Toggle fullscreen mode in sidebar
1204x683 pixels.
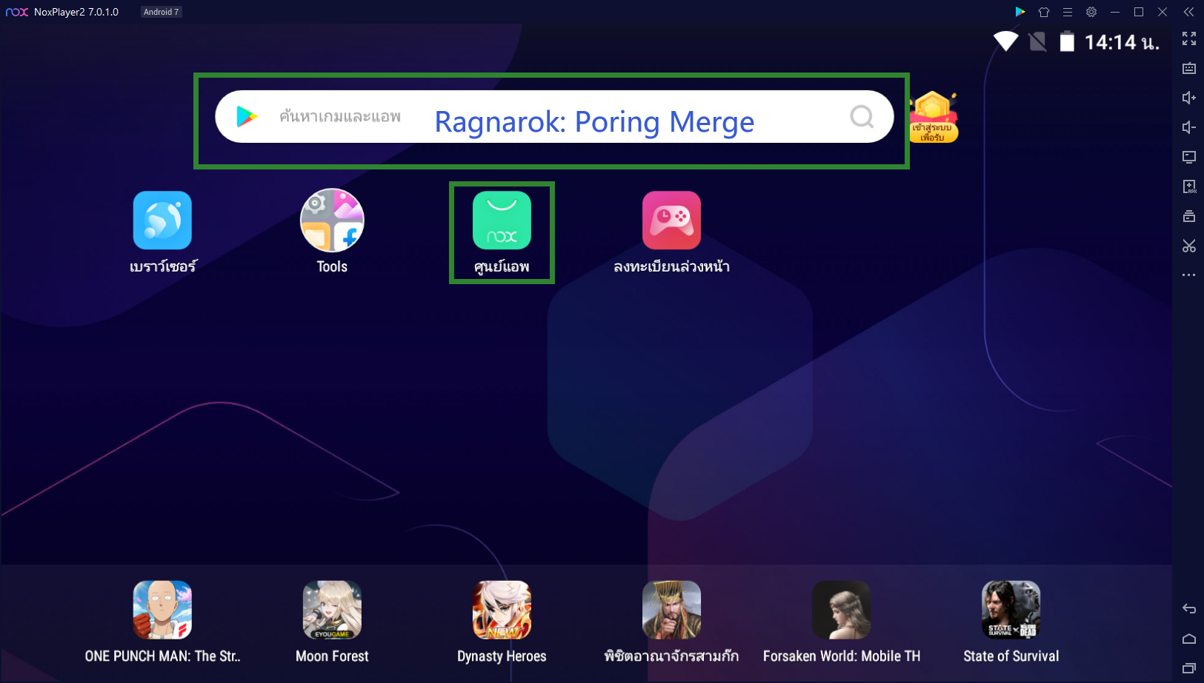tap(1189, 38)
